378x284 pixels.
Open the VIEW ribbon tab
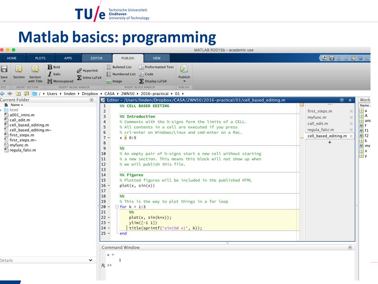[x=157, y=58]
